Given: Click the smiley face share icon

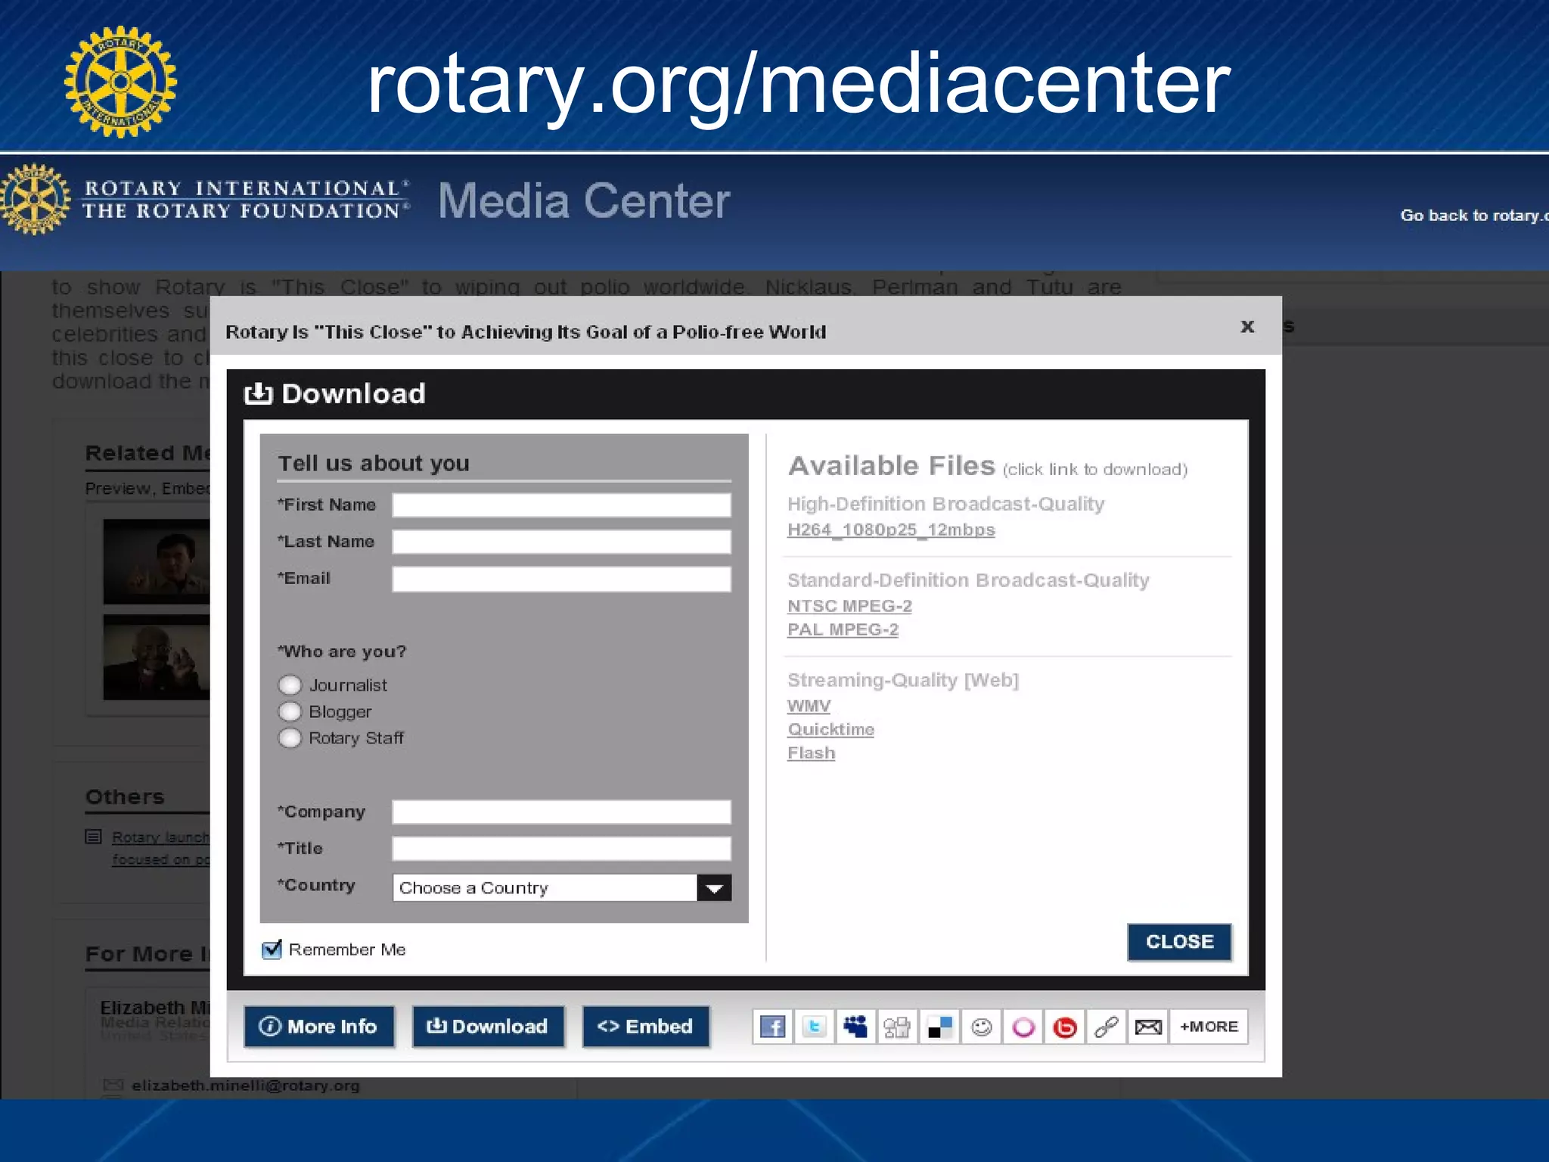Looking at the screenshot, I should (981, 1027).
